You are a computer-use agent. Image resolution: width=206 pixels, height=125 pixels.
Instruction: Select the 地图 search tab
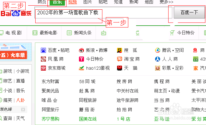coord(149,2)
